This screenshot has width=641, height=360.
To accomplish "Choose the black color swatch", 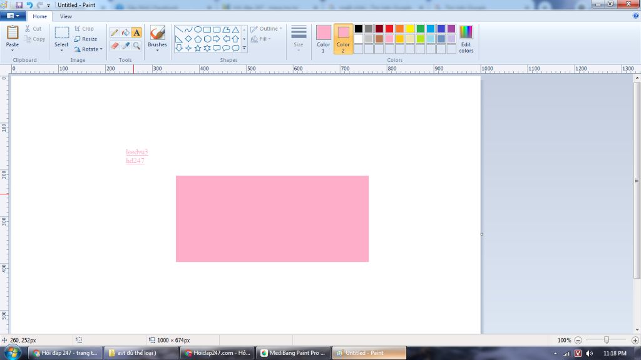I will (359, 29).
